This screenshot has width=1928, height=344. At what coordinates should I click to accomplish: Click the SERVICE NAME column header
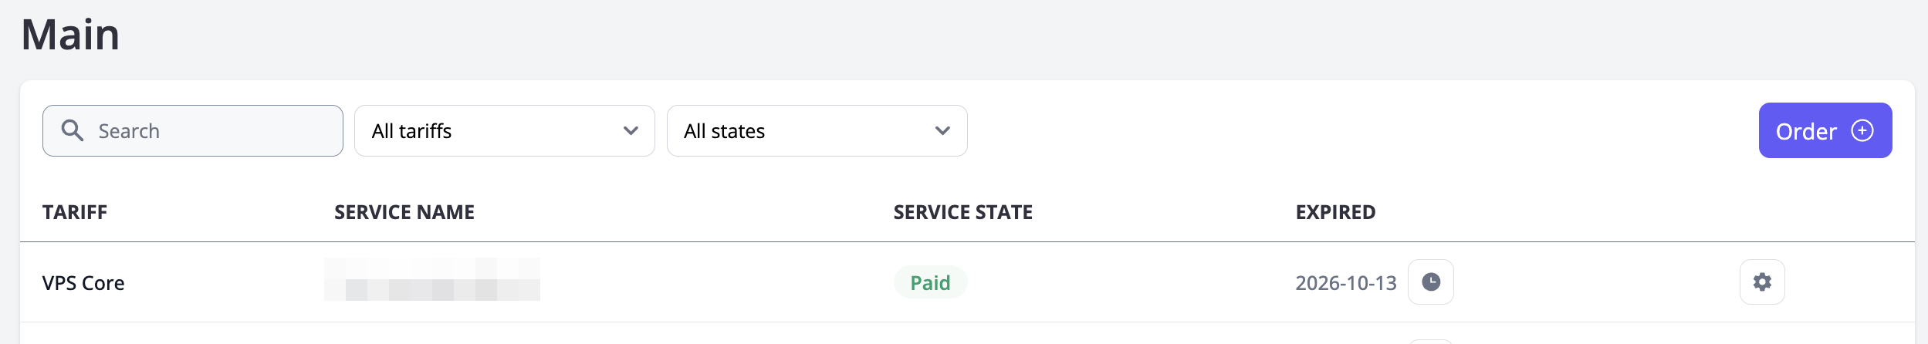[404, 212]
